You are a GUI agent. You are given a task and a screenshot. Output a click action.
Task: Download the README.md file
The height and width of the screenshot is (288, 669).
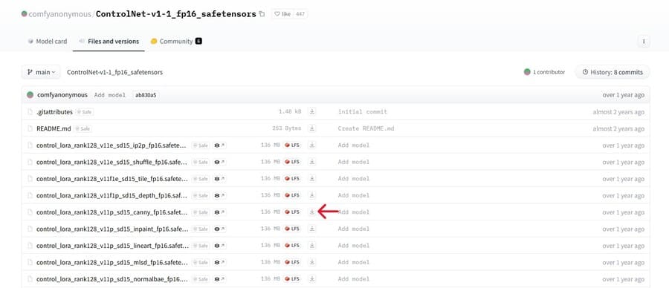point(312,128)
